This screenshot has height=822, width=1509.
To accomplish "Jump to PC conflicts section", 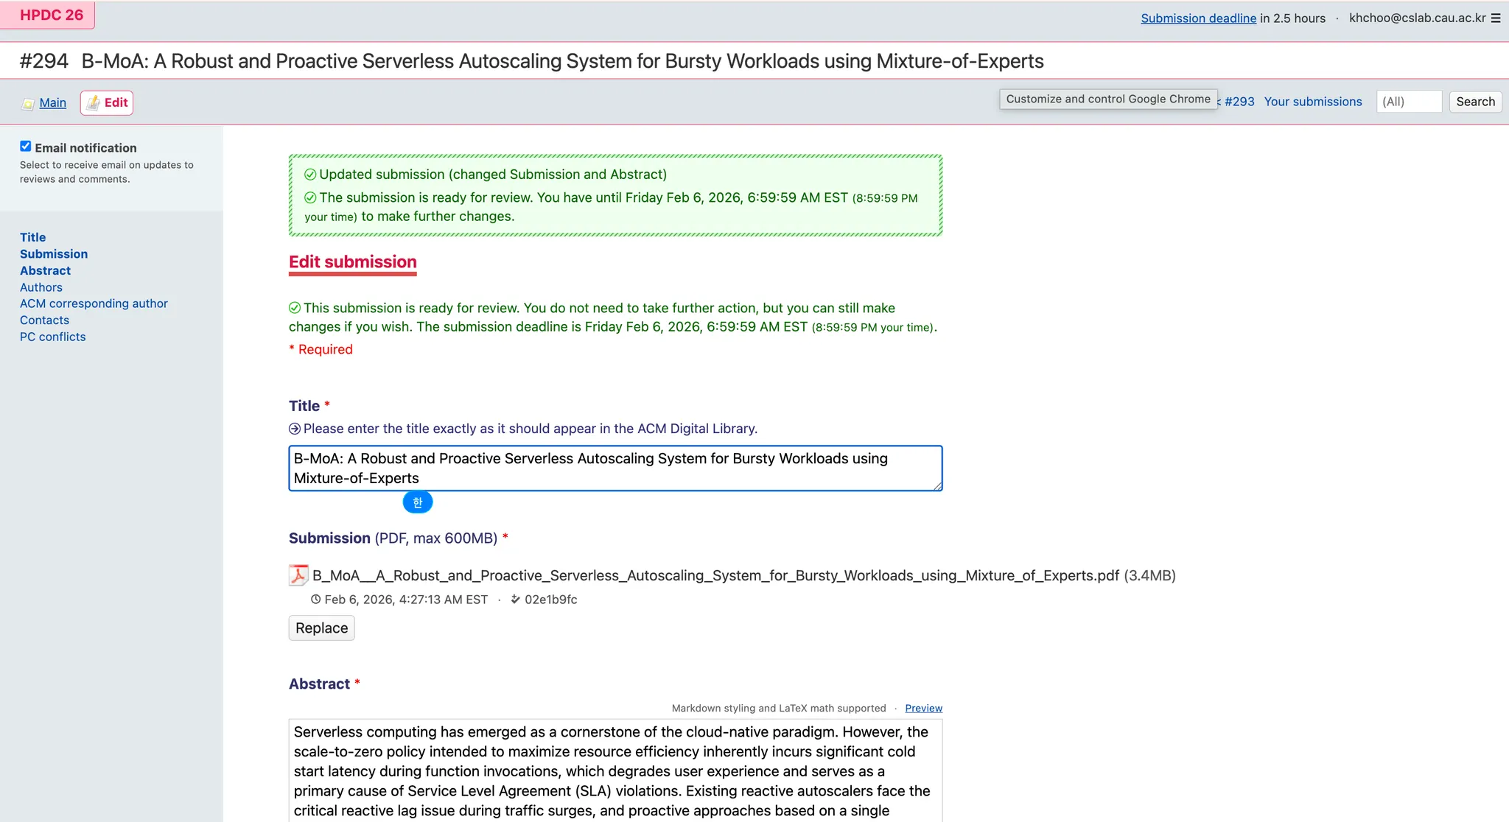I will [52, 337].
